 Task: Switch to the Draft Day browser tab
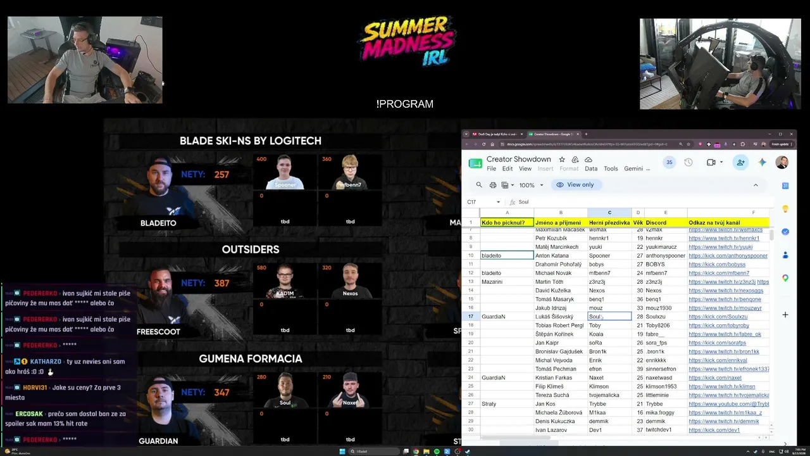(496, 134)
